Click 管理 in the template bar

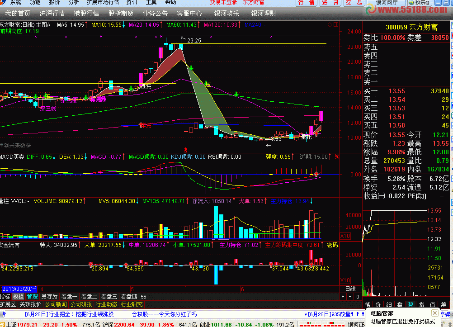click(32, 296)
